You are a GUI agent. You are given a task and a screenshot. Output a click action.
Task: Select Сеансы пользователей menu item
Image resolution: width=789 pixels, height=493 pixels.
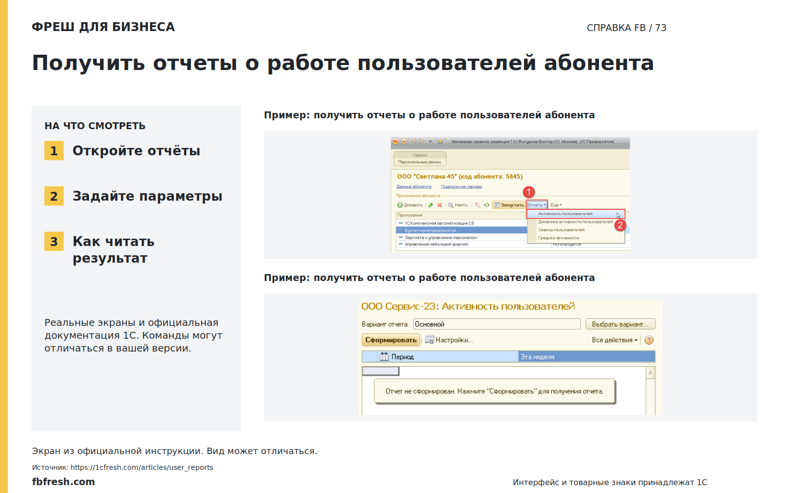pyautogui.click(x=576, y=230)
